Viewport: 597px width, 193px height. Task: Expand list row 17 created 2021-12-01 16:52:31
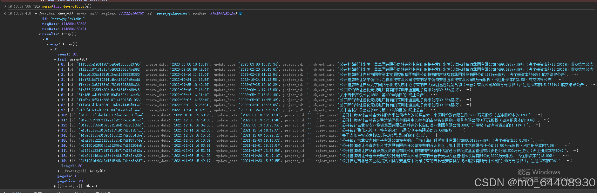point(59,151)
